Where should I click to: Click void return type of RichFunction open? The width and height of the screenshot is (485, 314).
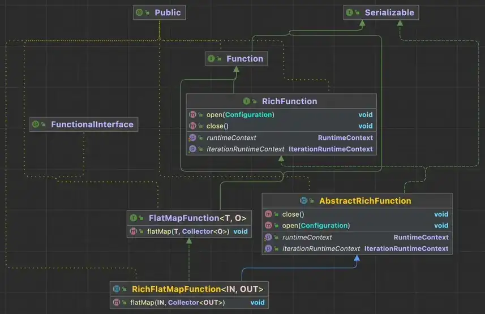pos(365,115)
